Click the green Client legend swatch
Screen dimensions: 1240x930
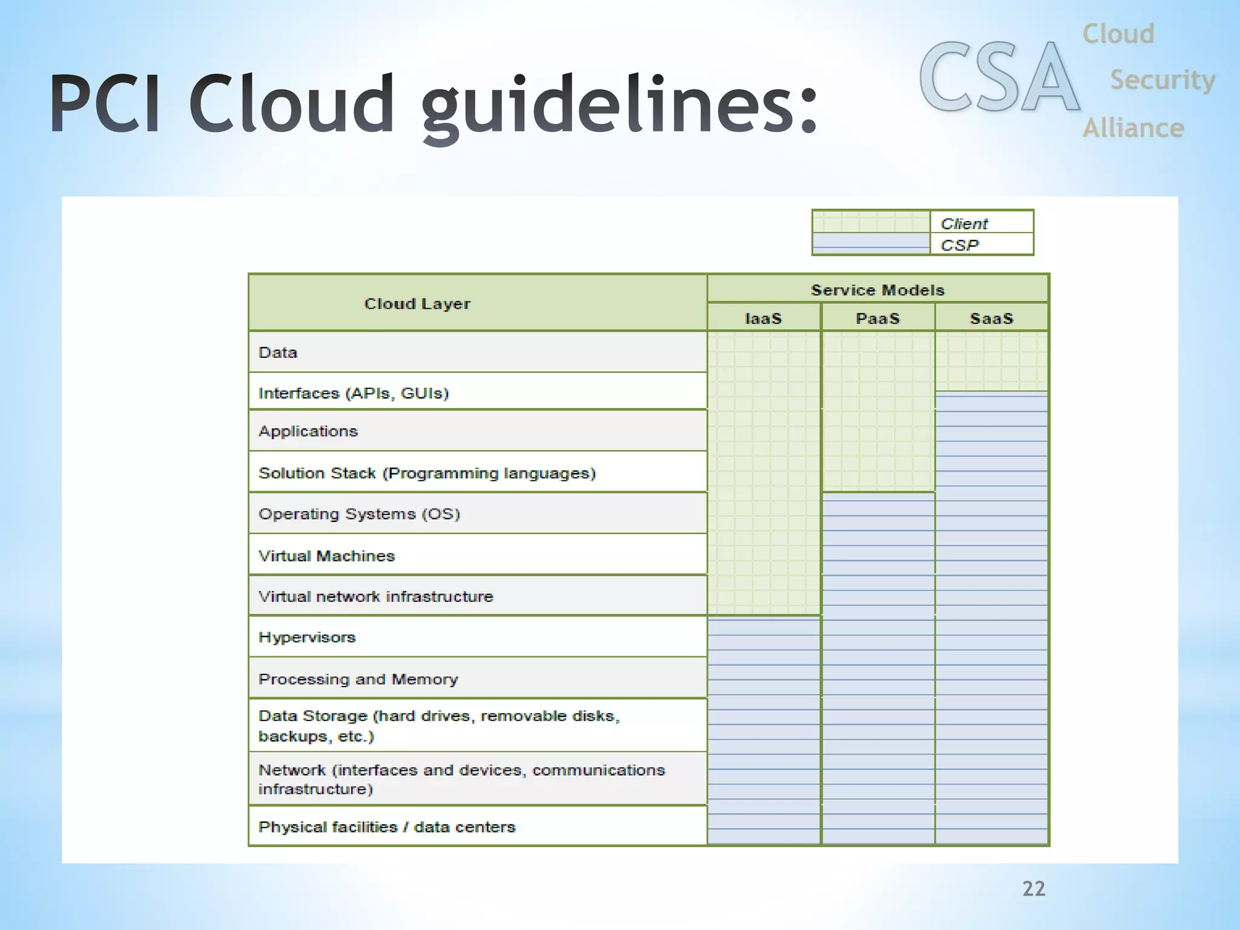(871, 222)
